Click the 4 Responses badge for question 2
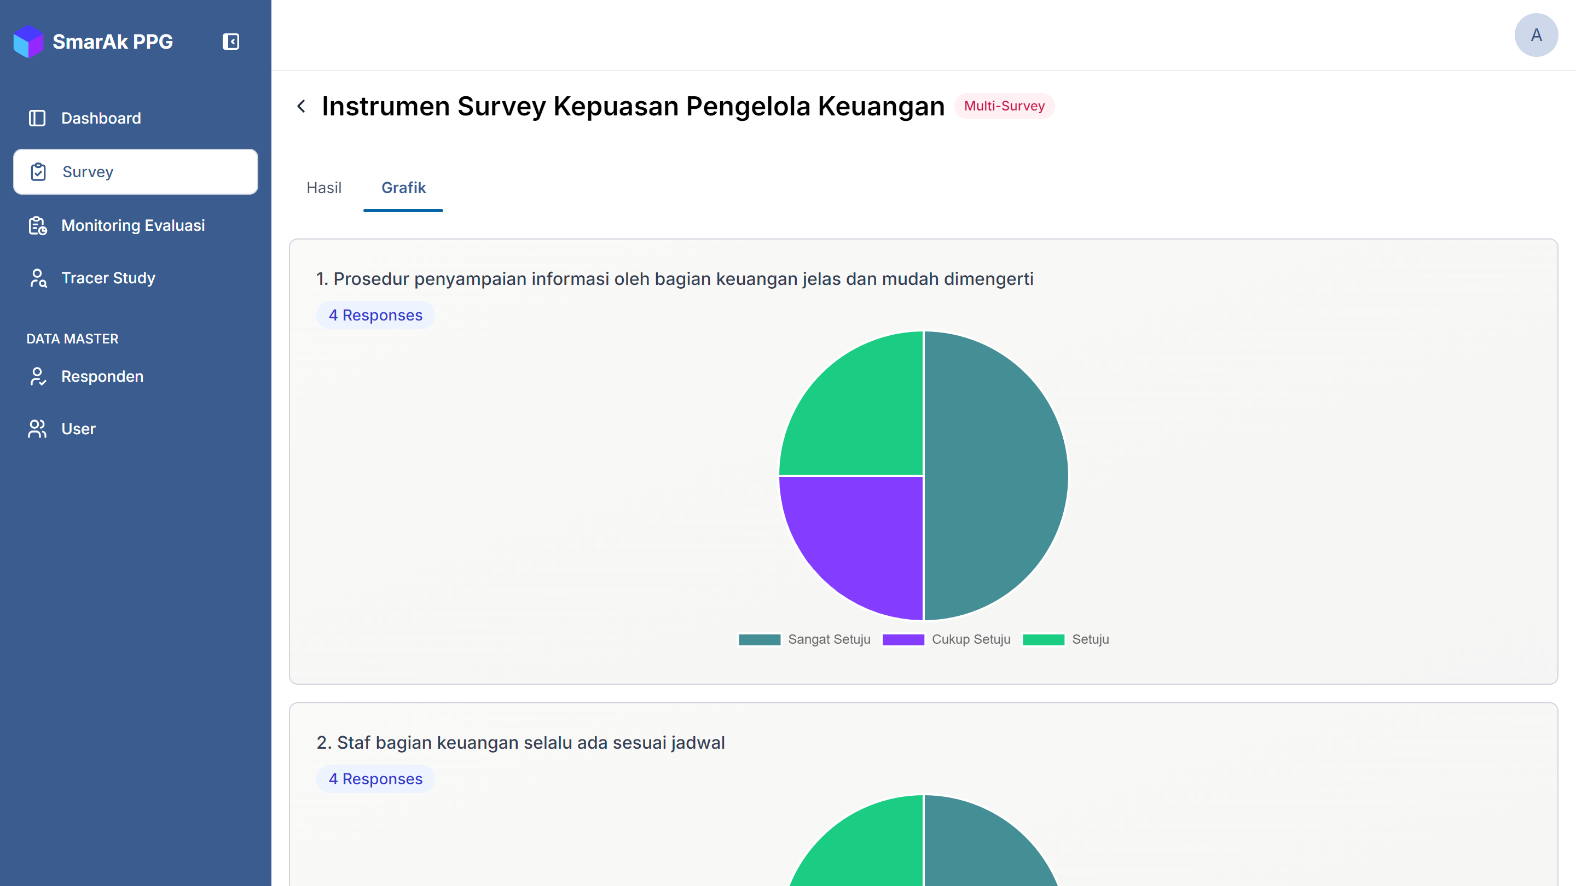 pyautogui.click(x=375, y=779)
